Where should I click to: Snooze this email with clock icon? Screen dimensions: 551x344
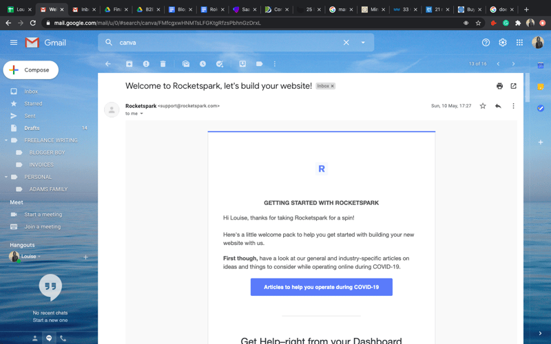coord(202,64)
